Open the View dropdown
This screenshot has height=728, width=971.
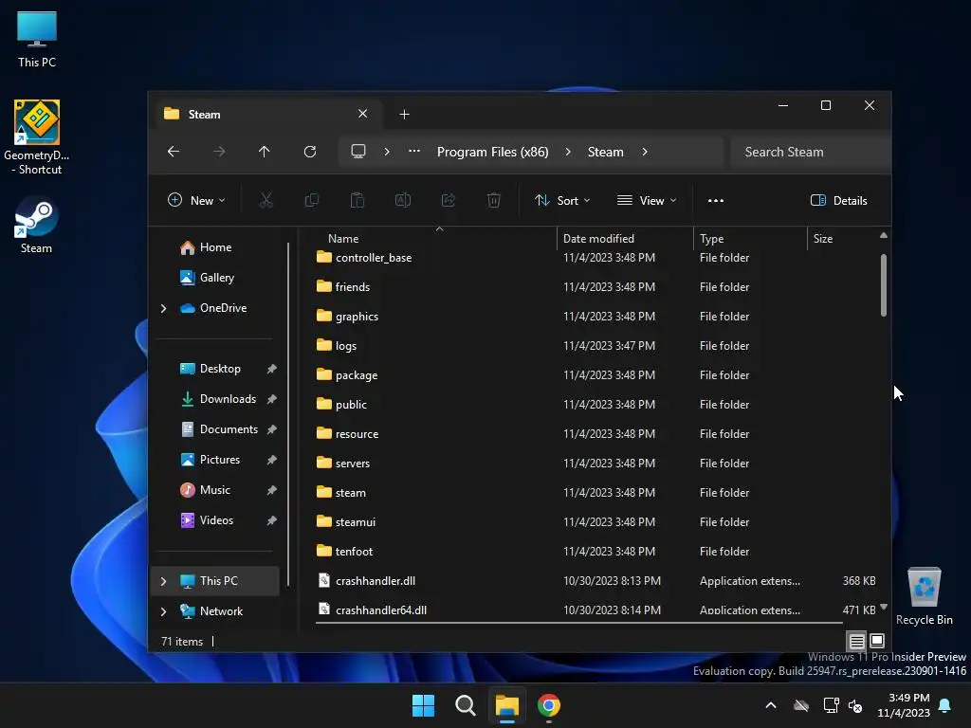pyautogui.click(x=647, y=201)
